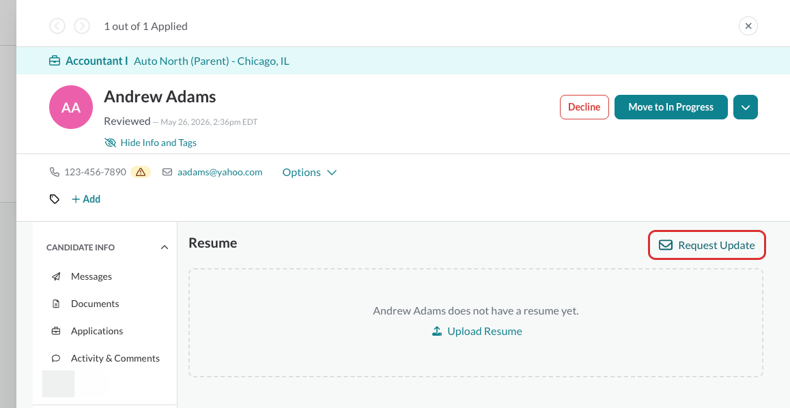Click Auto North (Parent) - Chicago, IL text
Viewport: 790px width, 408px height.
[212, 61]
